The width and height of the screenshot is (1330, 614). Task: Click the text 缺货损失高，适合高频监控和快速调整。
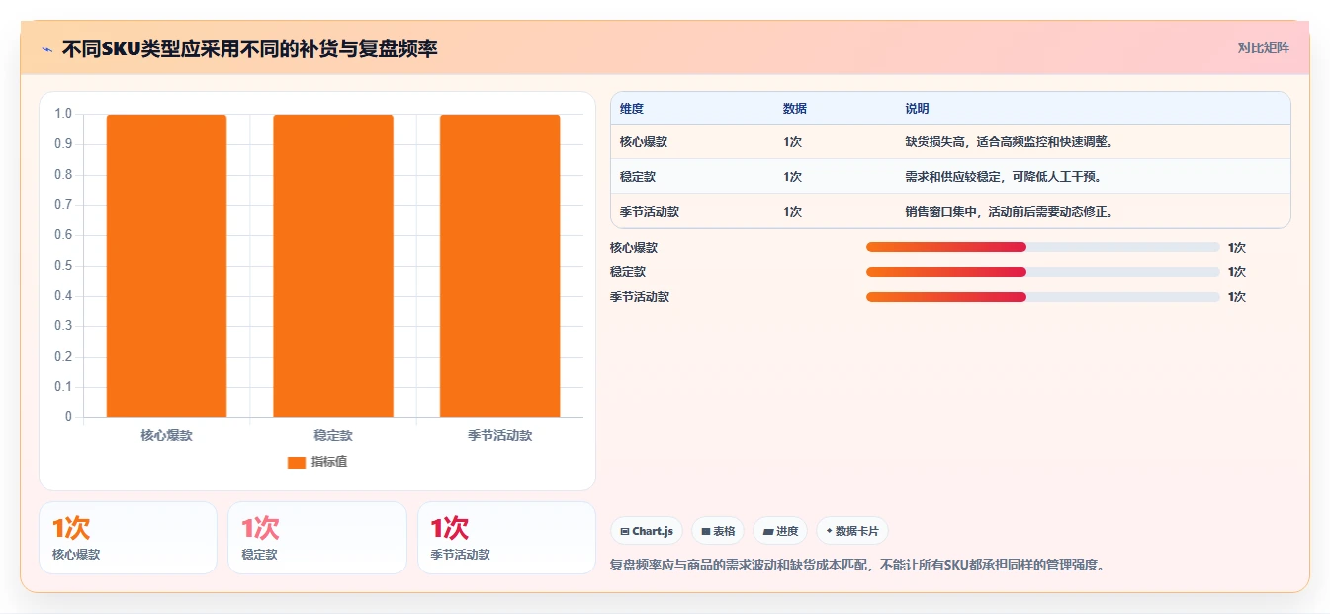pos(1010,142)
